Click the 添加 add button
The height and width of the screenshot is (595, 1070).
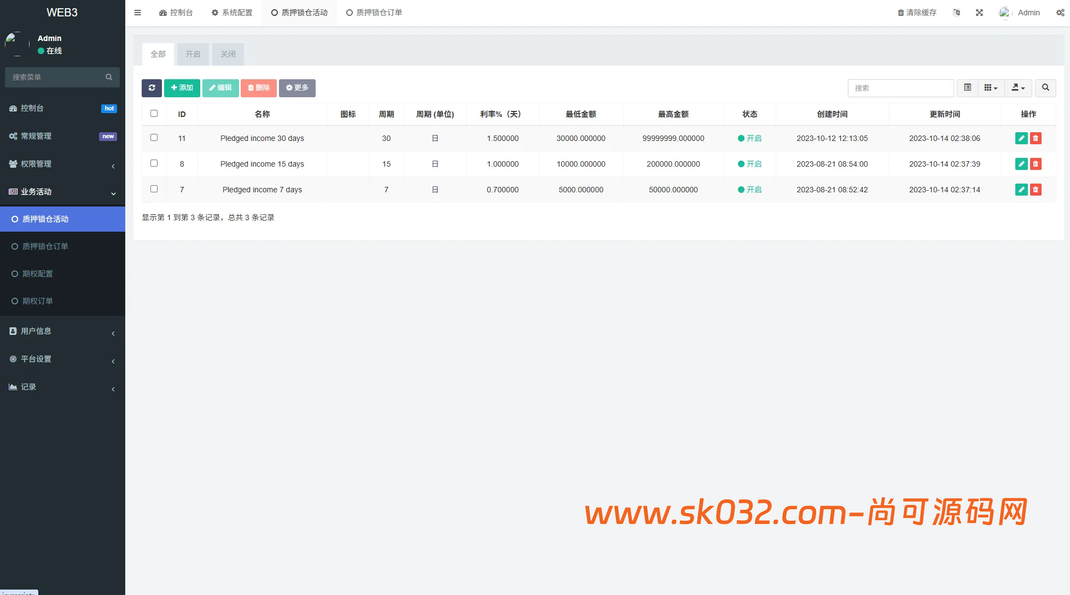tap(182, 88)
